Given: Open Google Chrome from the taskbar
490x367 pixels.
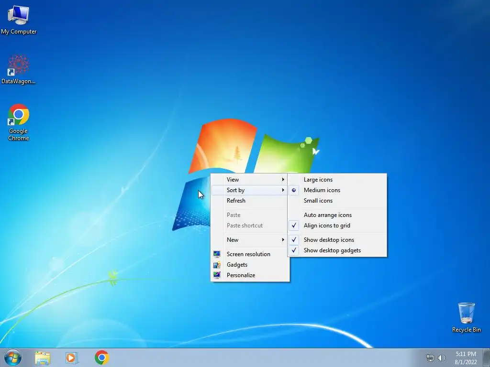Looking at the screenshot, I should [102, 357].
